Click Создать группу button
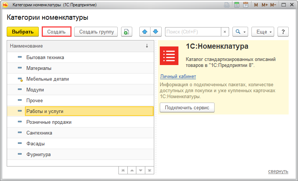The width and height of the screenshot is (298, 181). 96,32
